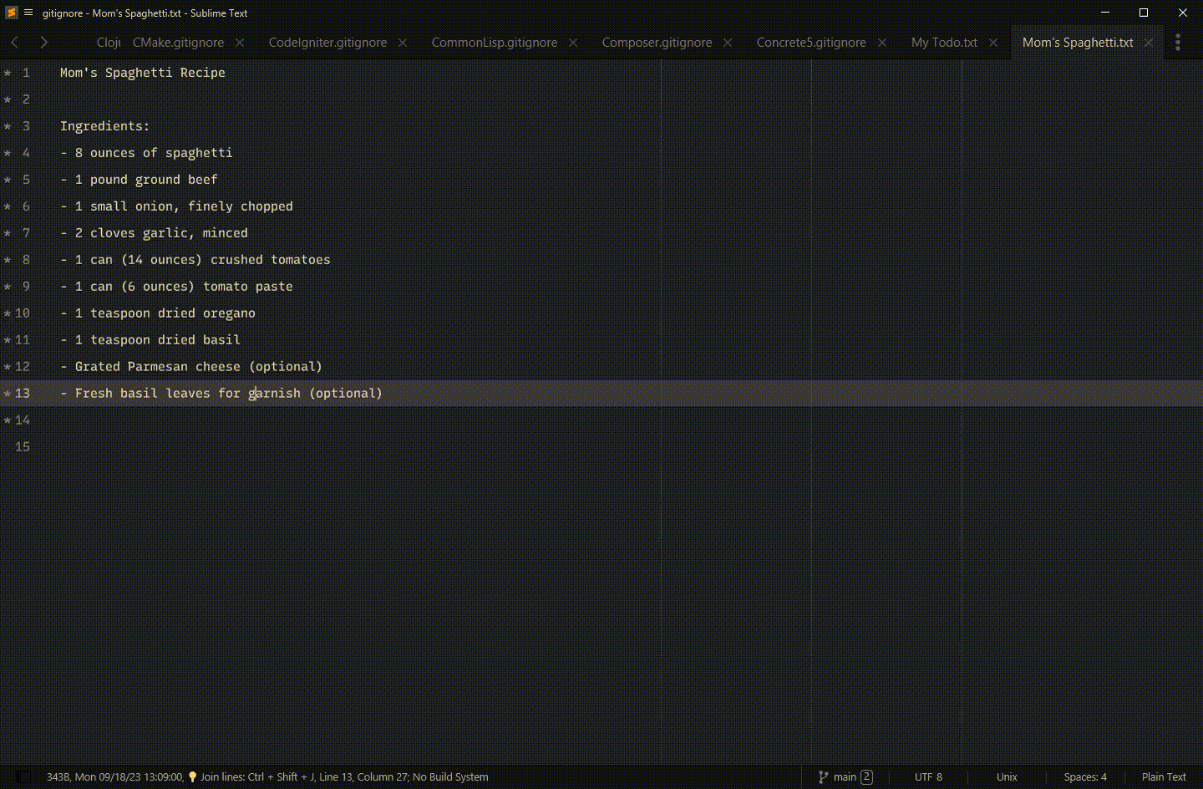Change the UTF 8 file encoding
1203x789 pixels.
coord(928,777)
